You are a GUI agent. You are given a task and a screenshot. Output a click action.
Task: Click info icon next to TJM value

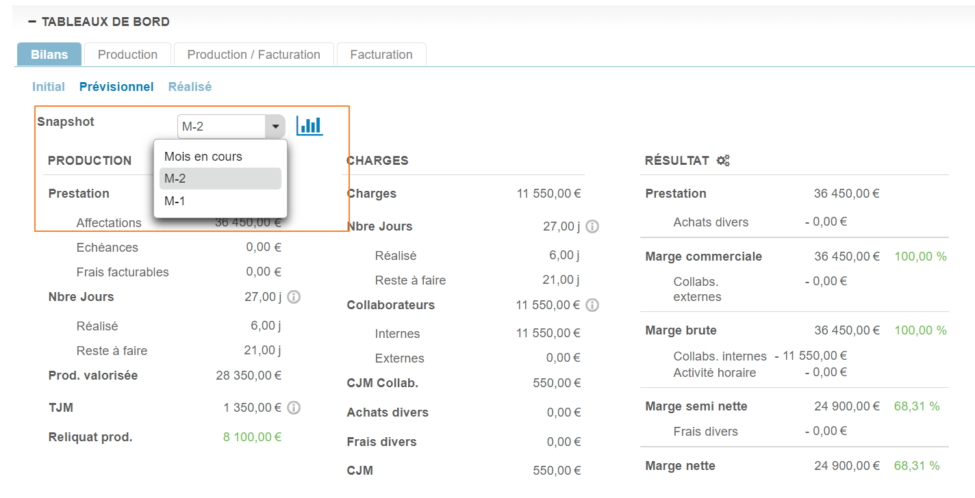294,408
